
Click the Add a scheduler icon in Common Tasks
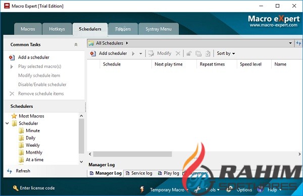pyautogui.click(x=12, y=57)
